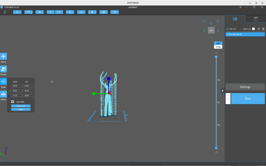
Task: Switch to X-Ray render mode
Action: tap(218, 47)
